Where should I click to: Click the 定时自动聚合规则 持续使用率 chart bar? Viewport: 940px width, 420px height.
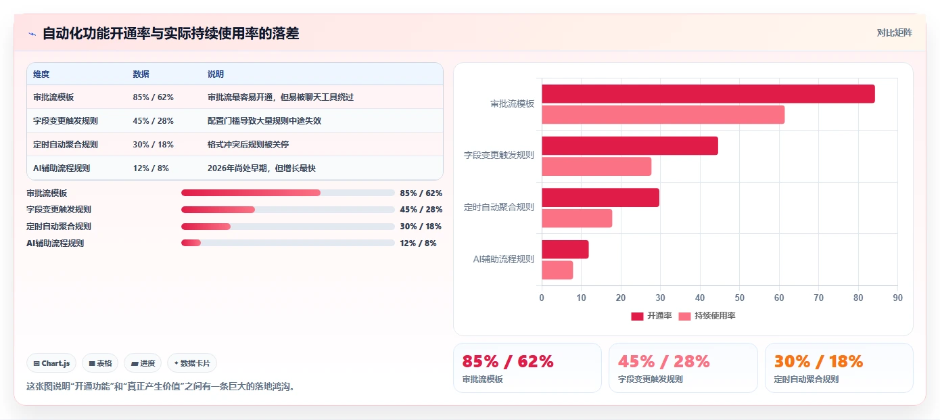click(577, 218)
